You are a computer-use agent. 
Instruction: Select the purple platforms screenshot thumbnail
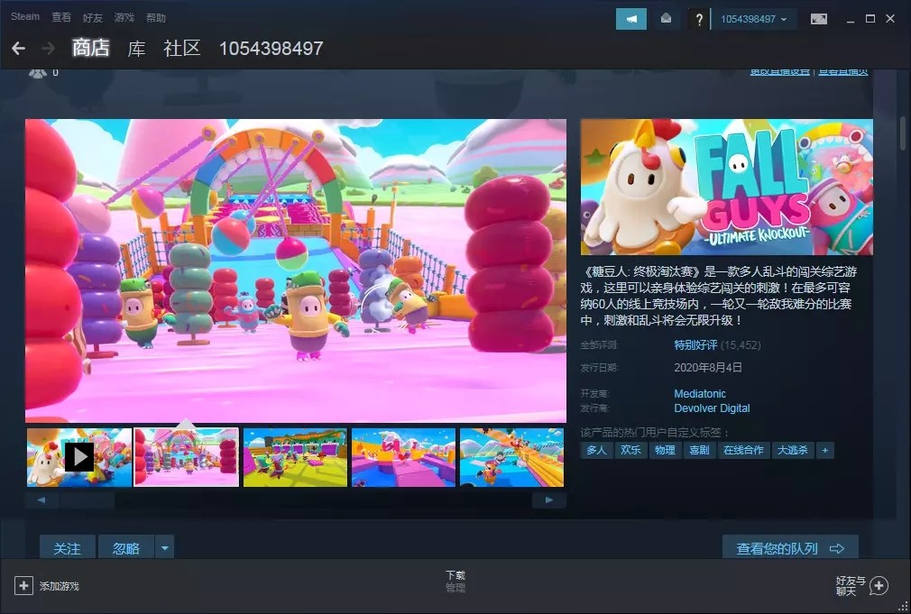(404, 457)
